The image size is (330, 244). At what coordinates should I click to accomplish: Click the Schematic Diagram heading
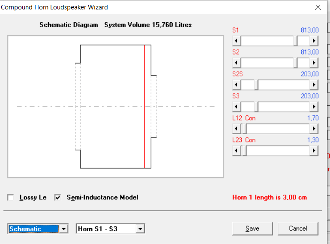point(69,25)
